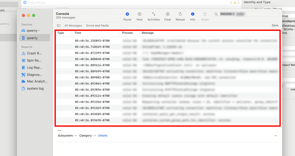
Task: Switch to All Messages filter
Action: click(x=73, y=25)
